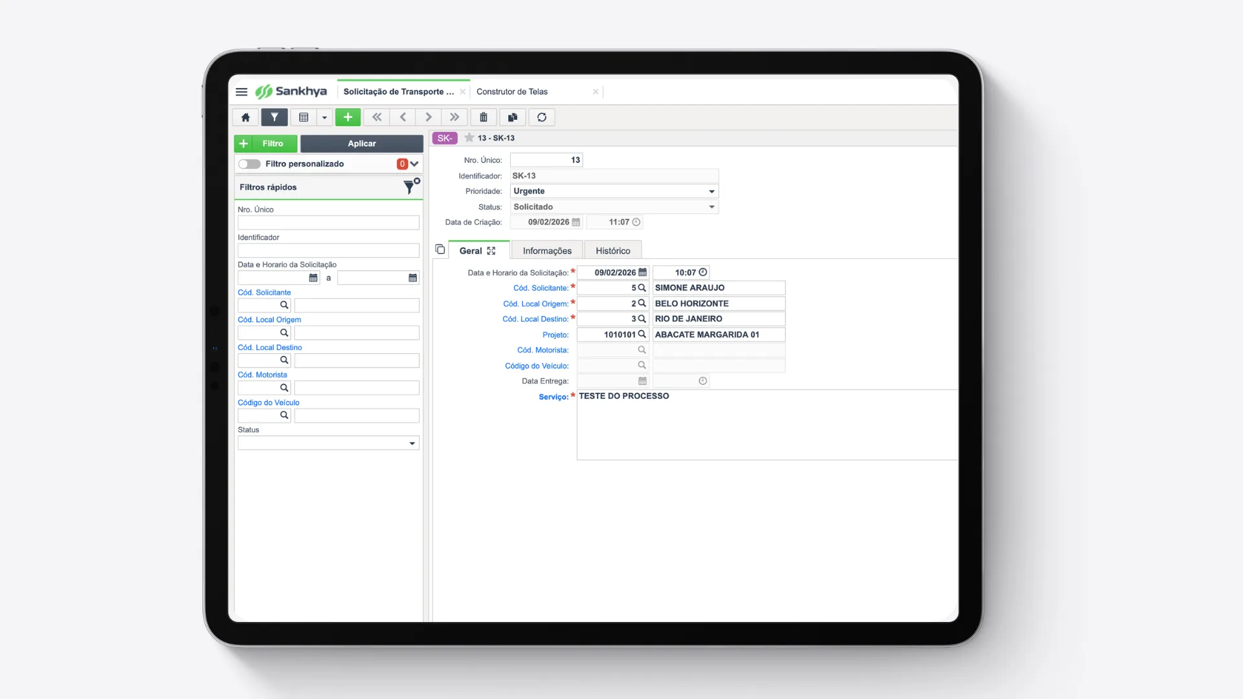Viewport: 1243px width, 699px height.
Task: Open the hamburger main menu
Action: [241, 92]
